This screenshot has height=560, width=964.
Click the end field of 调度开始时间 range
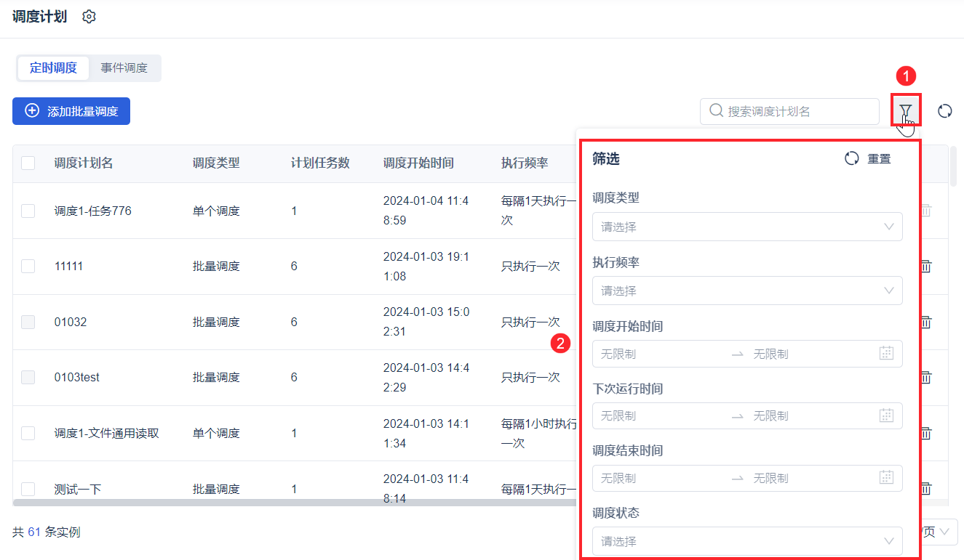coord(811,354)
